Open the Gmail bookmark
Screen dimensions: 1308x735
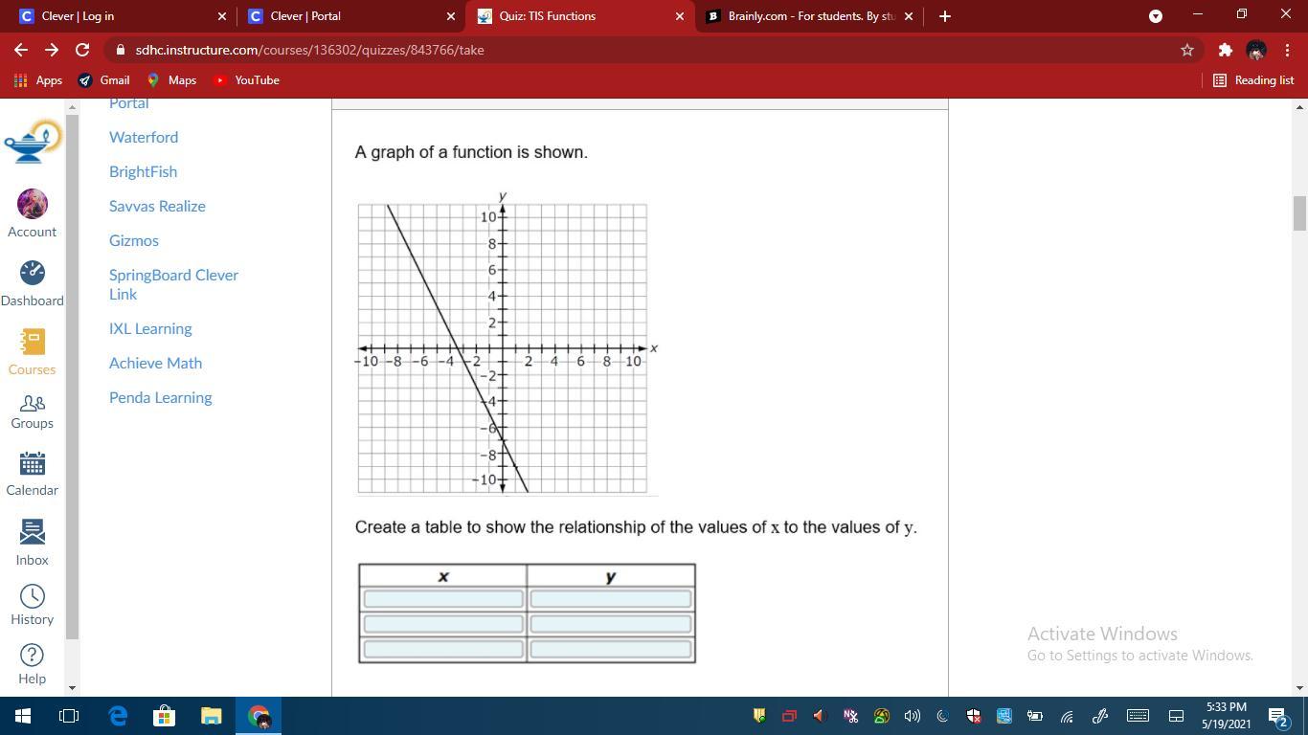pyautogui.click(x=103, y=80)
